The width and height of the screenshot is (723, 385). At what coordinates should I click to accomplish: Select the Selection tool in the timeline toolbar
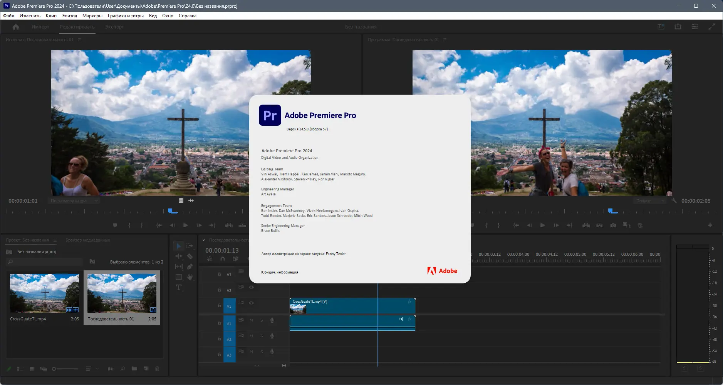pyautogui.click(x=179, y=246)
